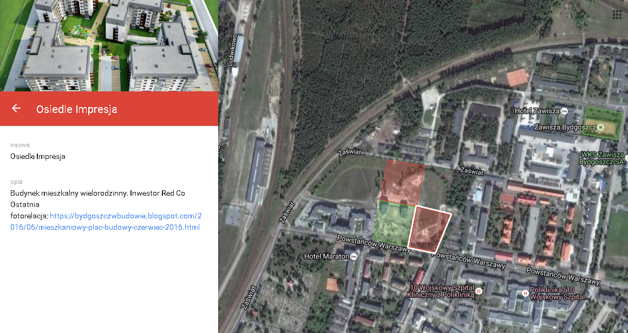This screenshot has height=333, width=628.
Task: Select the Zawisza Bydgoszcz stadium marker icon
Action: [x=600, y=127]
